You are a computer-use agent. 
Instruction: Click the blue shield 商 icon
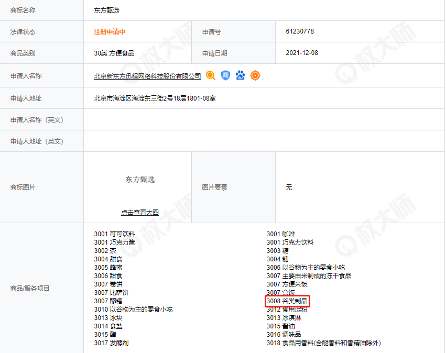(x=225, y=75)
